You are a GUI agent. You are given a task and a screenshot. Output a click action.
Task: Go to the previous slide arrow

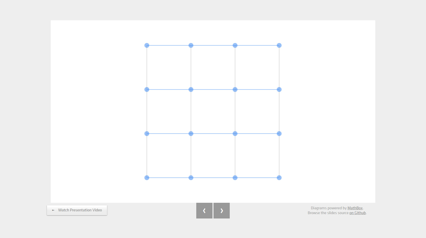[x=204, y=211]
